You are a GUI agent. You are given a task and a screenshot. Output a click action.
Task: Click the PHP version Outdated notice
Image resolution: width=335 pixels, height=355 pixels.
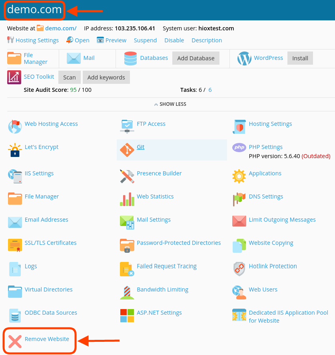pos(316,156)
